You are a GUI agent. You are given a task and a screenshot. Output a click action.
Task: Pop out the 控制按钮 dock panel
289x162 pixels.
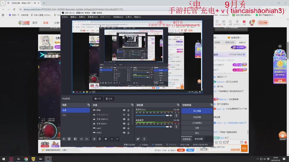[211, 105]
